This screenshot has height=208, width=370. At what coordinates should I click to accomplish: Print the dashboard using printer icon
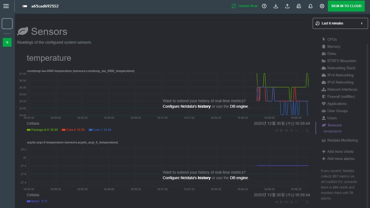pyautogui.click(x=299, y=6)
